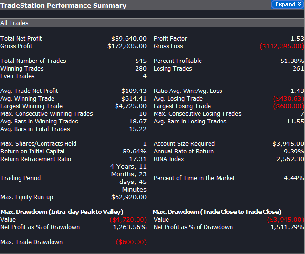The image size is (305, 254).
Task: Click the TradeStation Performance Summary title
Action: [63, 5]
